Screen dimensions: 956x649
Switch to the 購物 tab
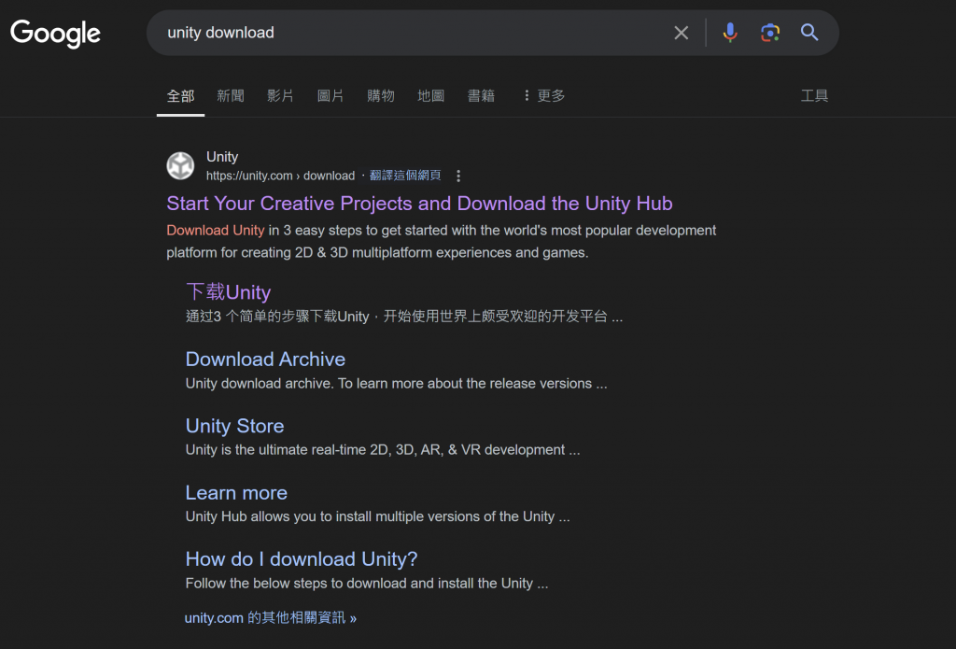coord(381,96)
